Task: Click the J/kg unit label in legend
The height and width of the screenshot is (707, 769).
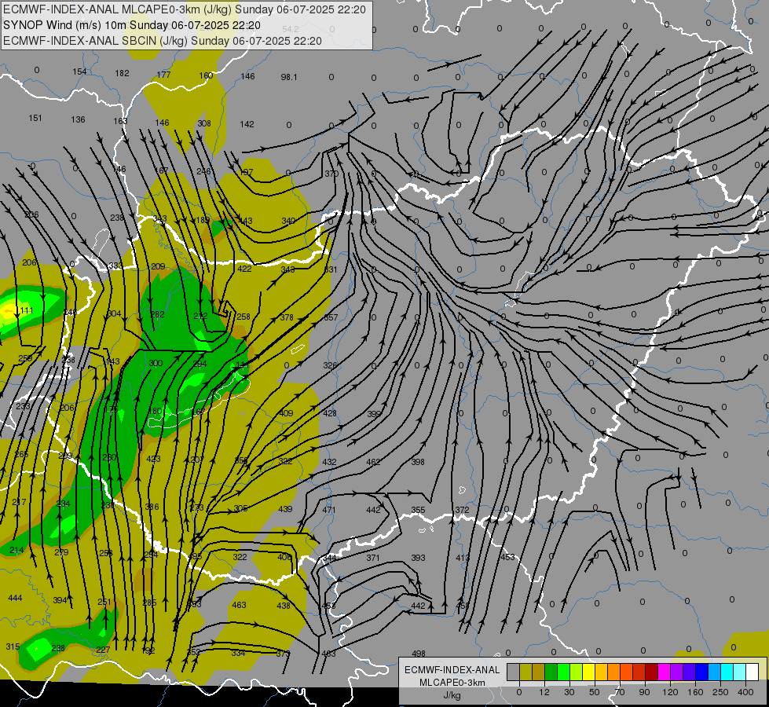Action: (452, 695)
